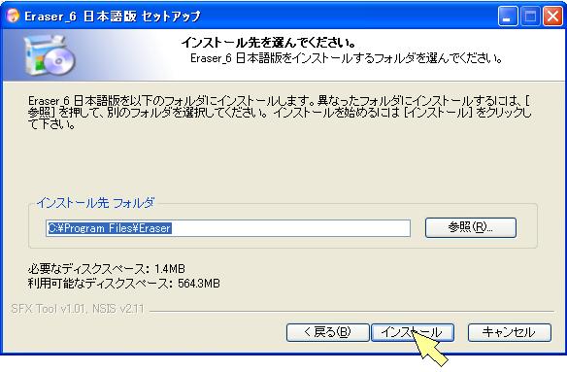Close the Eraser setup window
The image size is (567, 372).
552,16
